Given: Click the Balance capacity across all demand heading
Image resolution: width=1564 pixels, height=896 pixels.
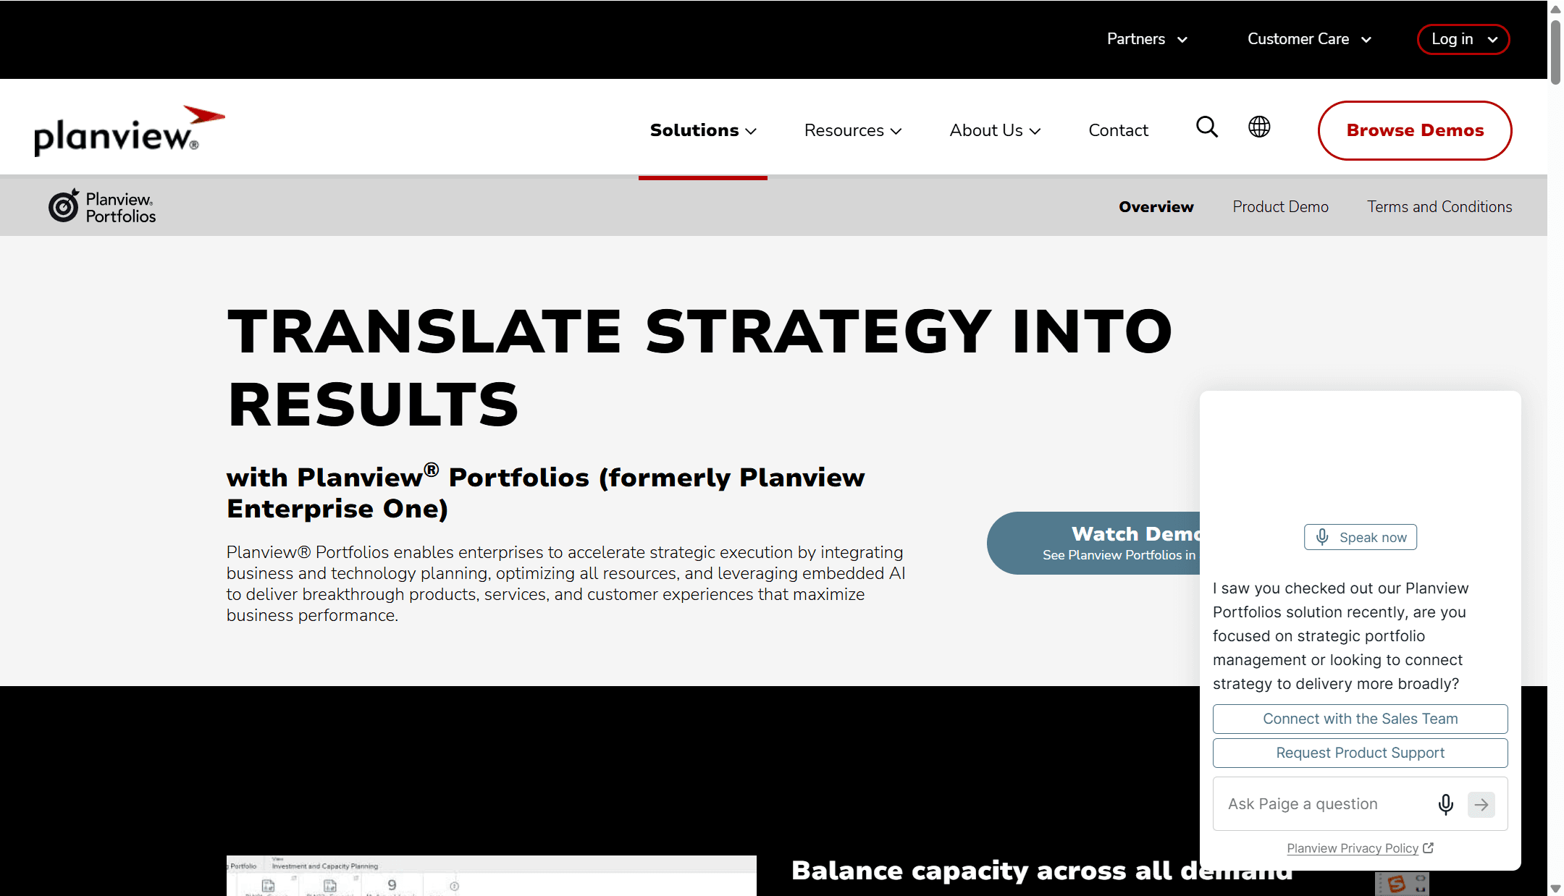Looking at the screenshot, I should point(1041,871).
